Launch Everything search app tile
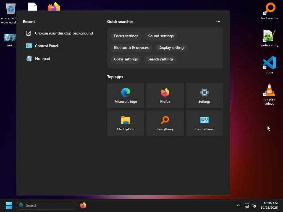283x212 pixels. click(165, 123)
